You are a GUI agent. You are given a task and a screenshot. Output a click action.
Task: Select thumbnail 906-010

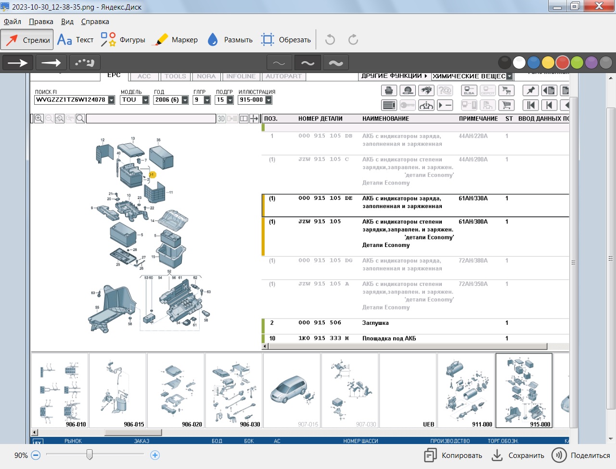[60, 391]
